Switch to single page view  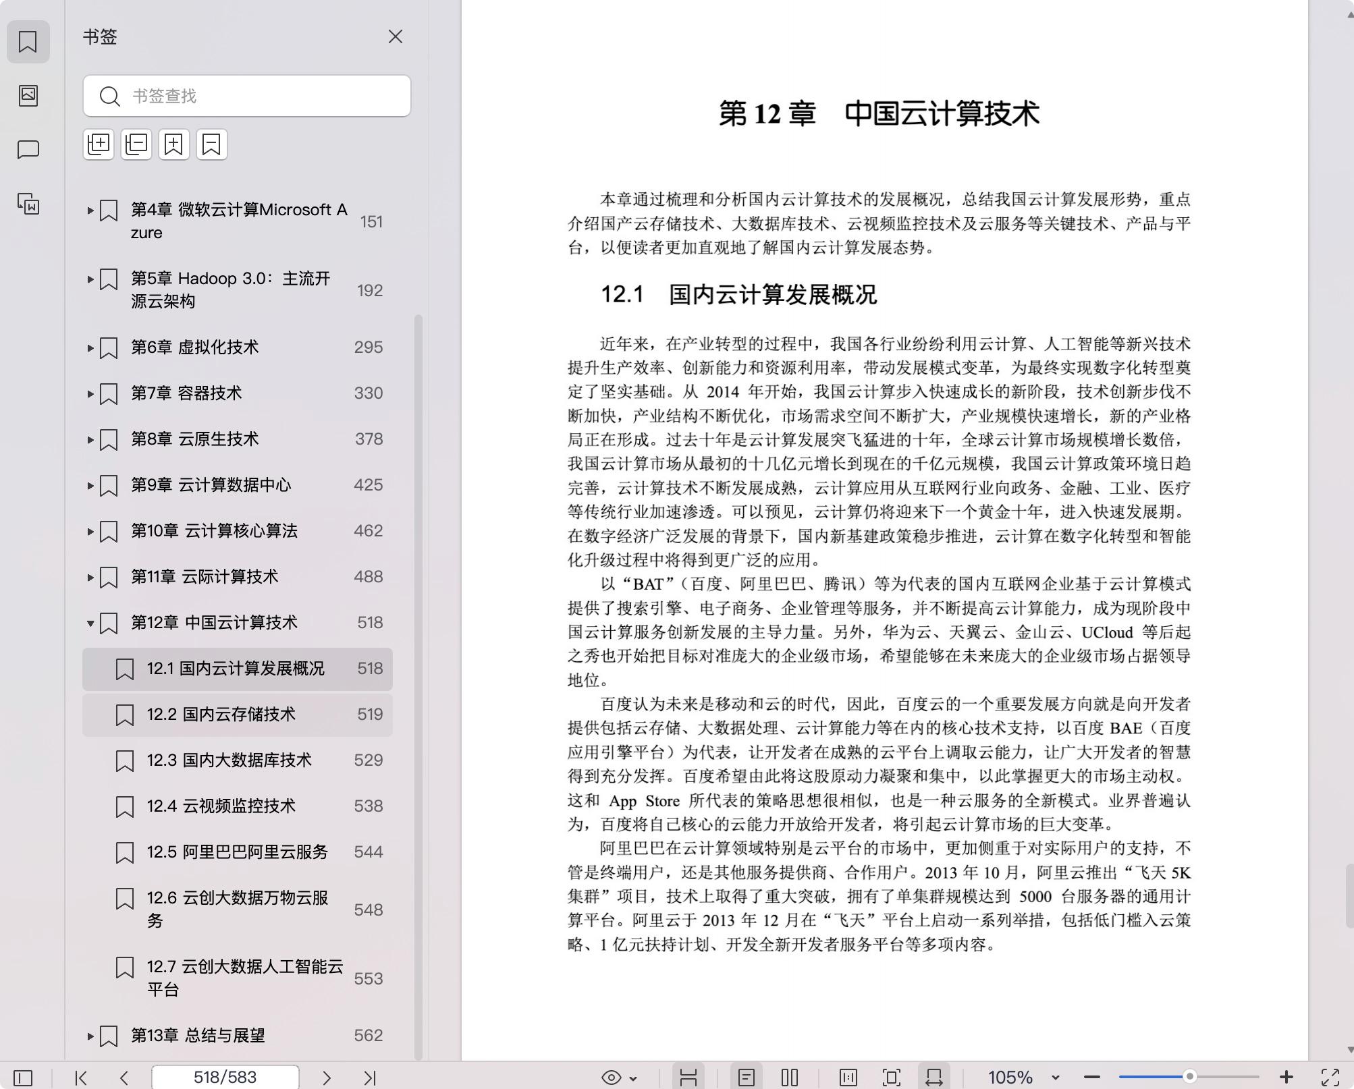pos(746,1078)
